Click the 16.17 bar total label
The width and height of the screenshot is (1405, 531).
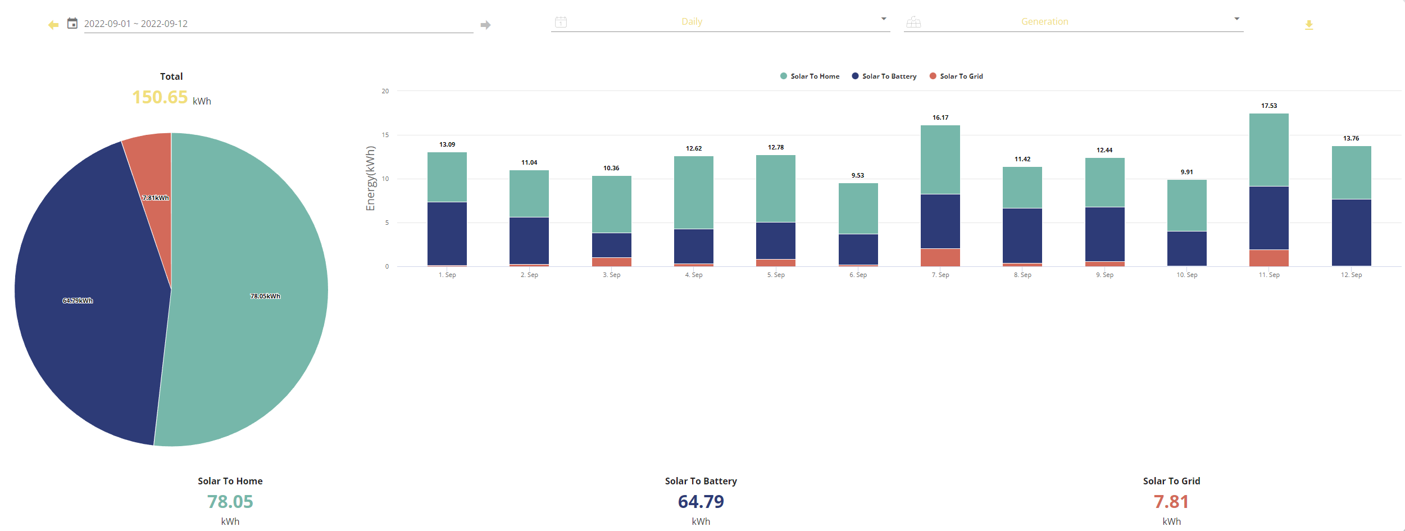click(940, 117)
